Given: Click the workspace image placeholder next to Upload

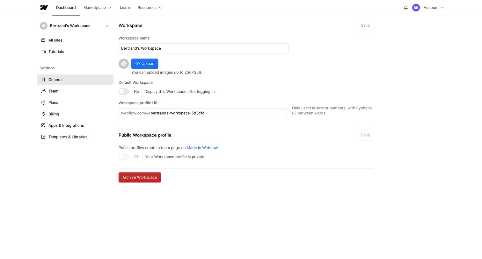Looking at the screenshot, I should coord(124,64).
